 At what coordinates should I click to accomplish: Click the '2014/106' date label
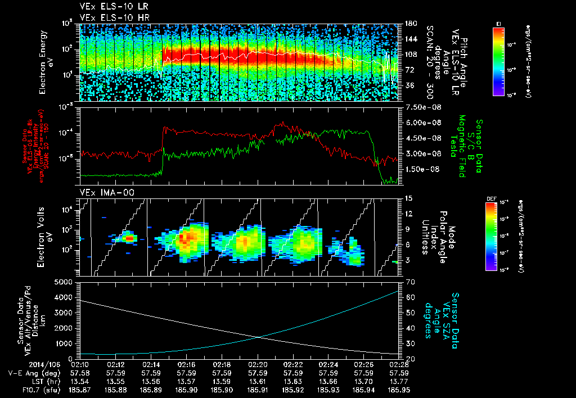coord(44,365)
